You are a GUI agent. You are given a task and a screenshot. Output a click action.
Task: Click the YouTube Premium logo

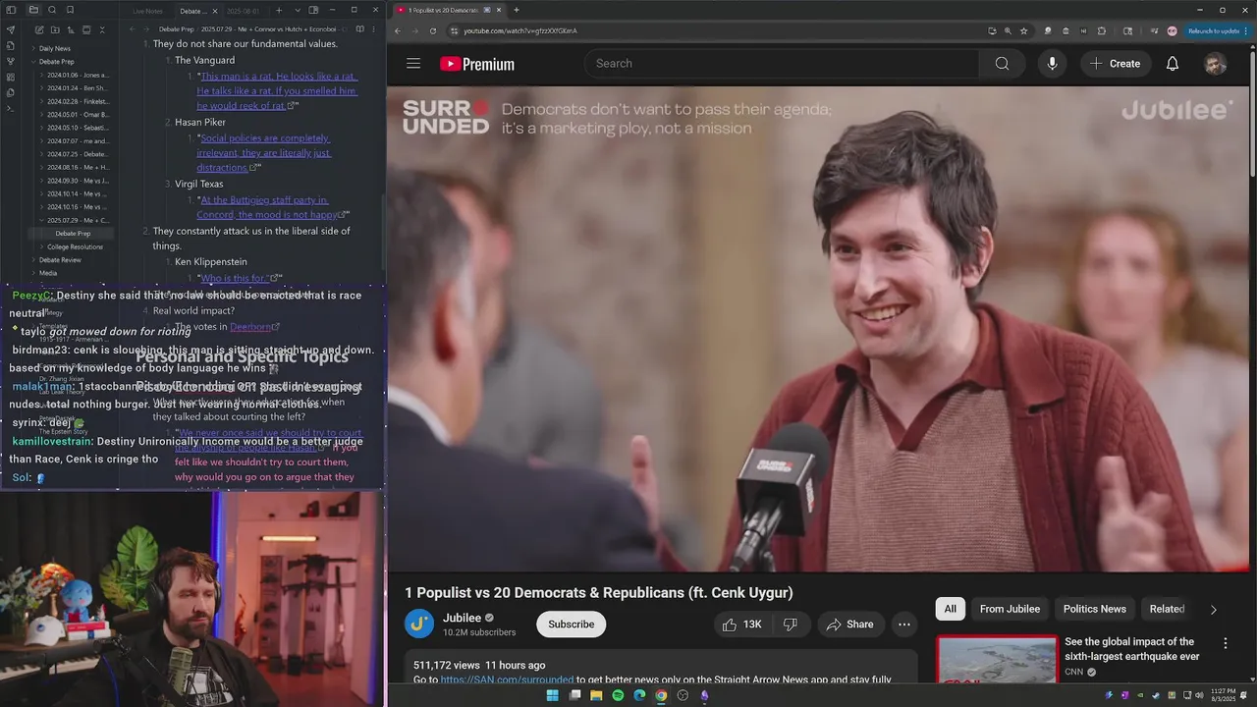[477, 64]
